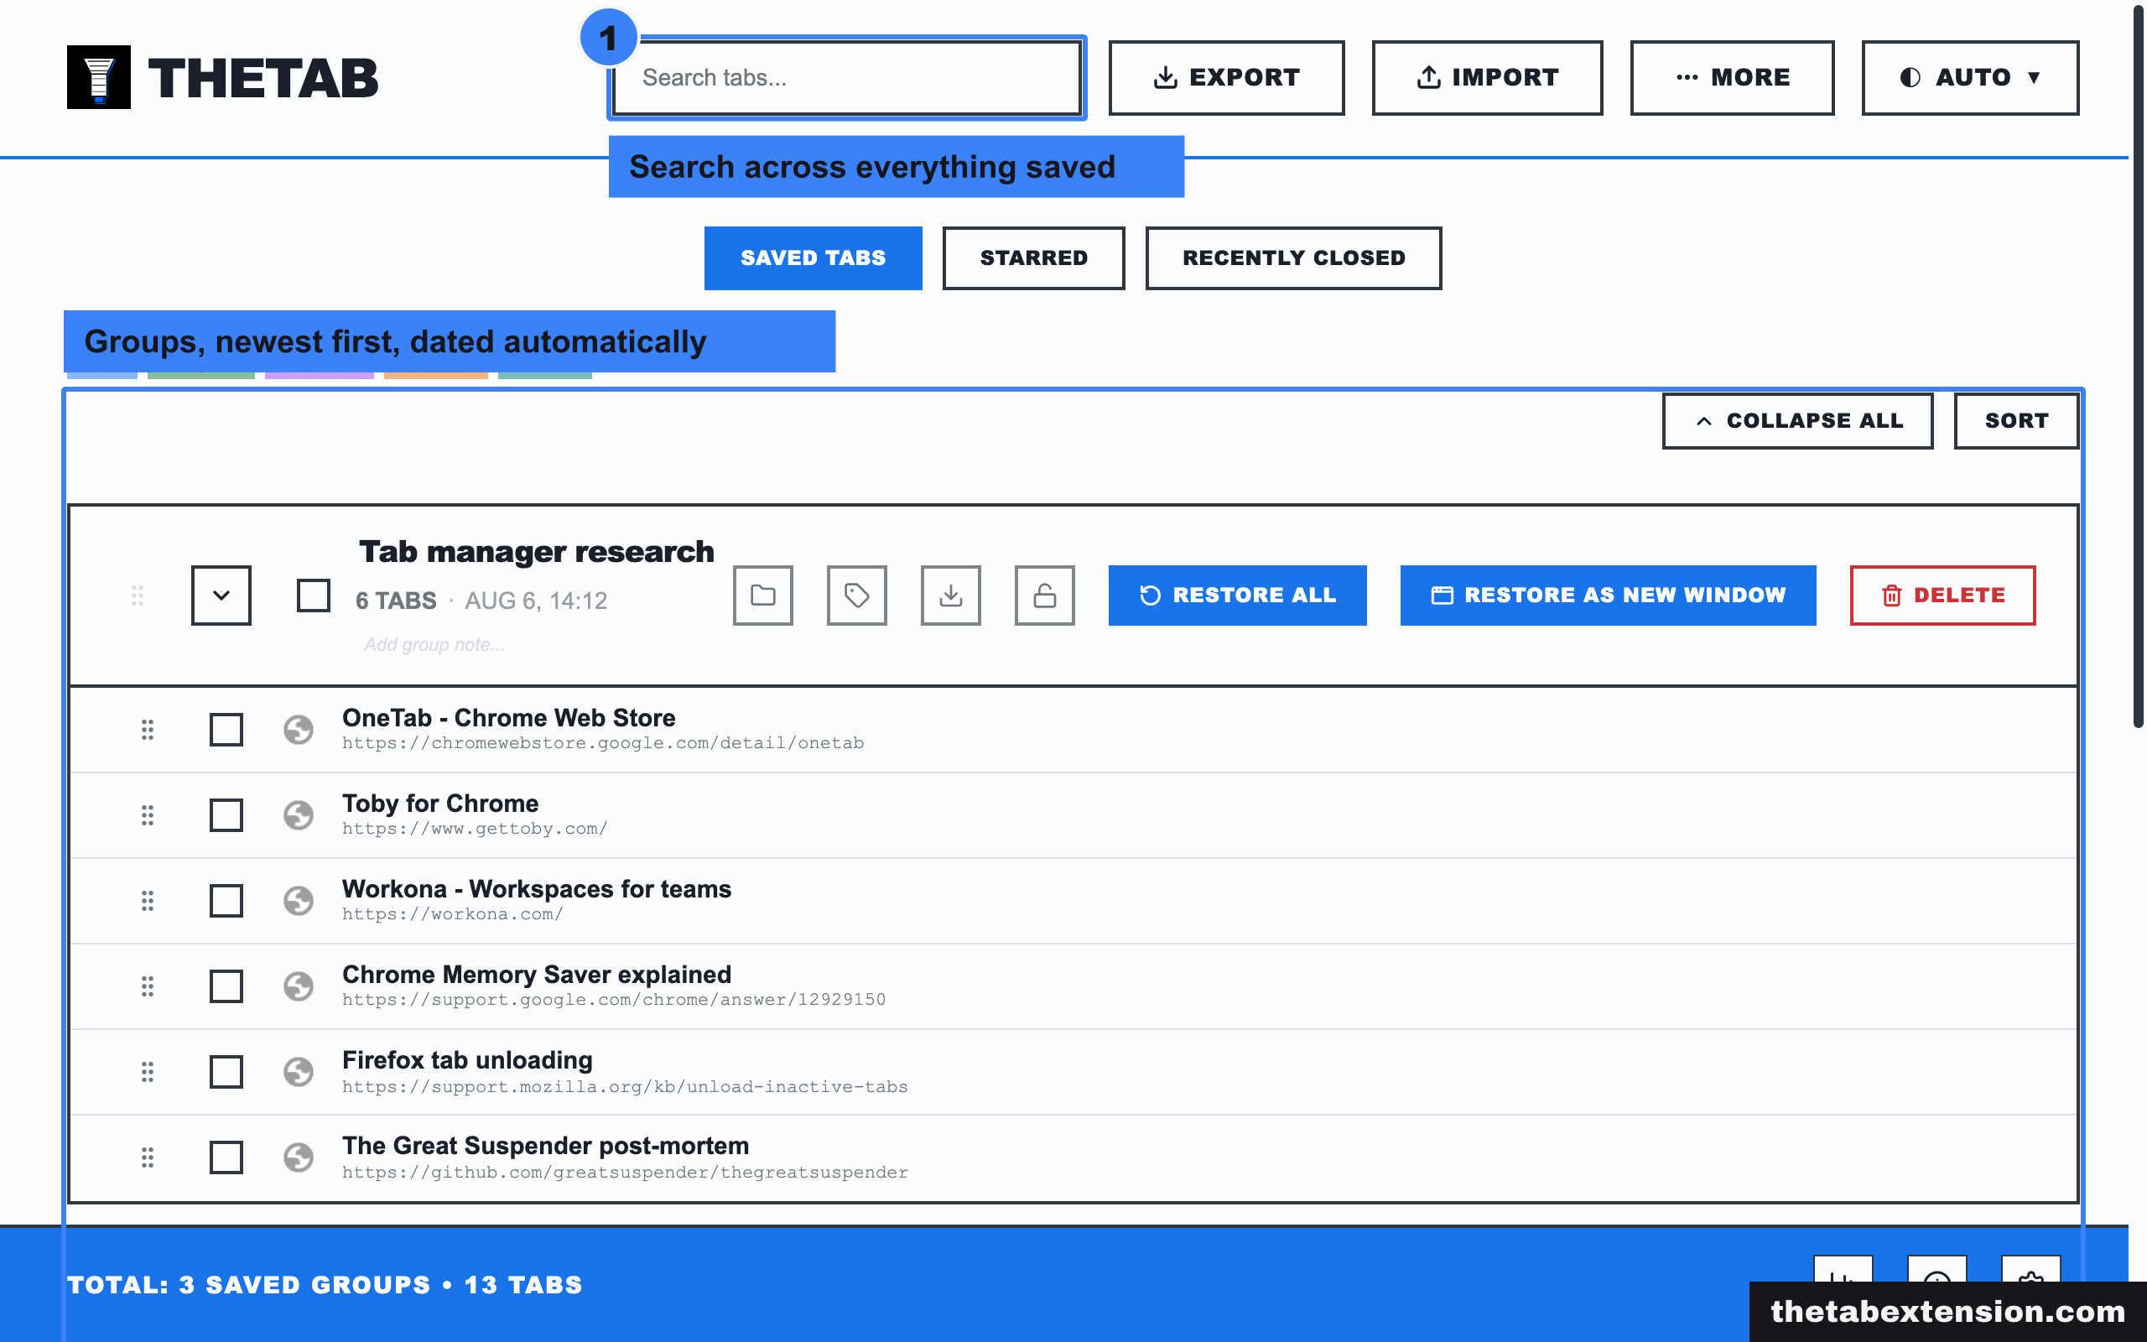The image size is (2147, 1342).
Task: Click the download icon on Tab manager research group
Action: click(x=951, y=596)
